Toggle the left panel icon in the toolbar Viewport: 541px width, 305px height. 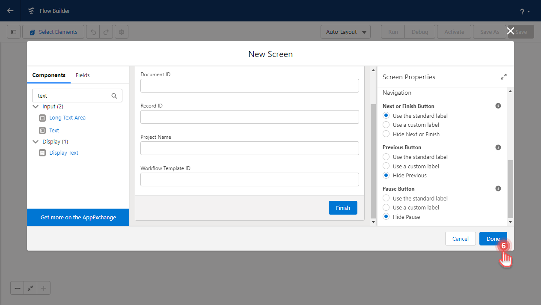[x=13, y=31]
